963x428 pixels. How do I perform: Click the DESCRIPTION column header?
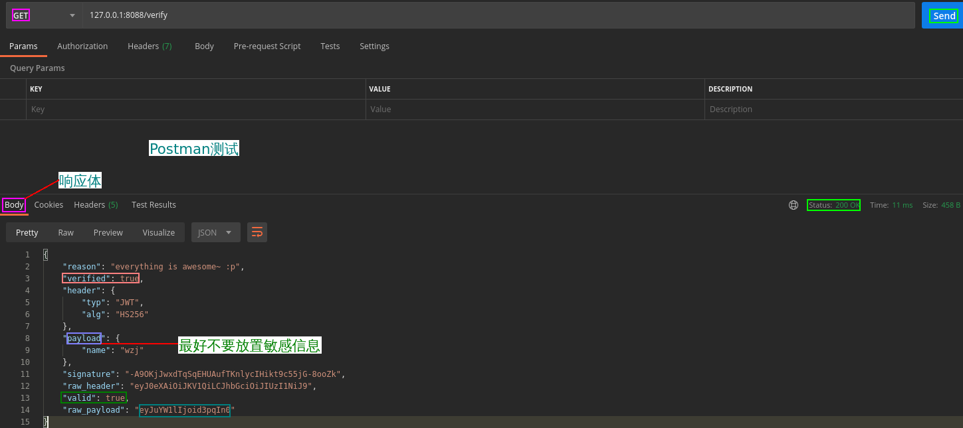(730, 89)
